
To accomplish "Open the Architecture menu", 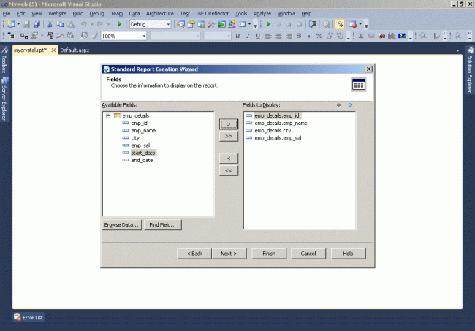I will coord(159,14).
